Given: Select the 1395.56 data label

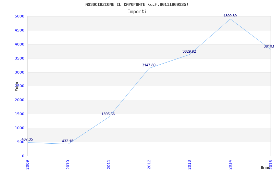Looking at the screenshot, I should point(108,114).
